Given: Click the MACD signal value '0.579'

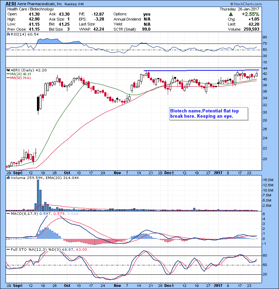Looking at the screenshot, I should pyautogui.click(x=59, y=213).
